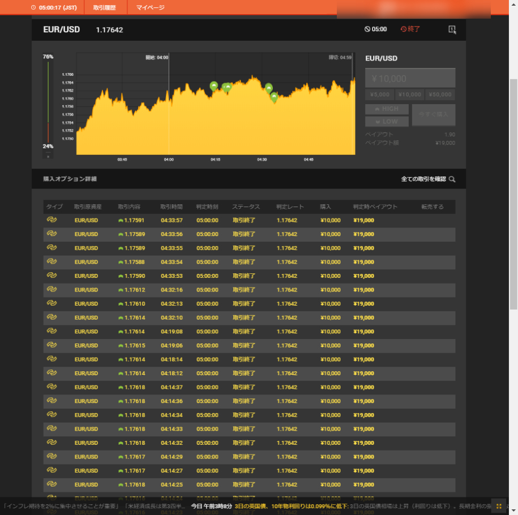Click type icon of the 04:33:54 trade row
518x515 pixels.
52,261
